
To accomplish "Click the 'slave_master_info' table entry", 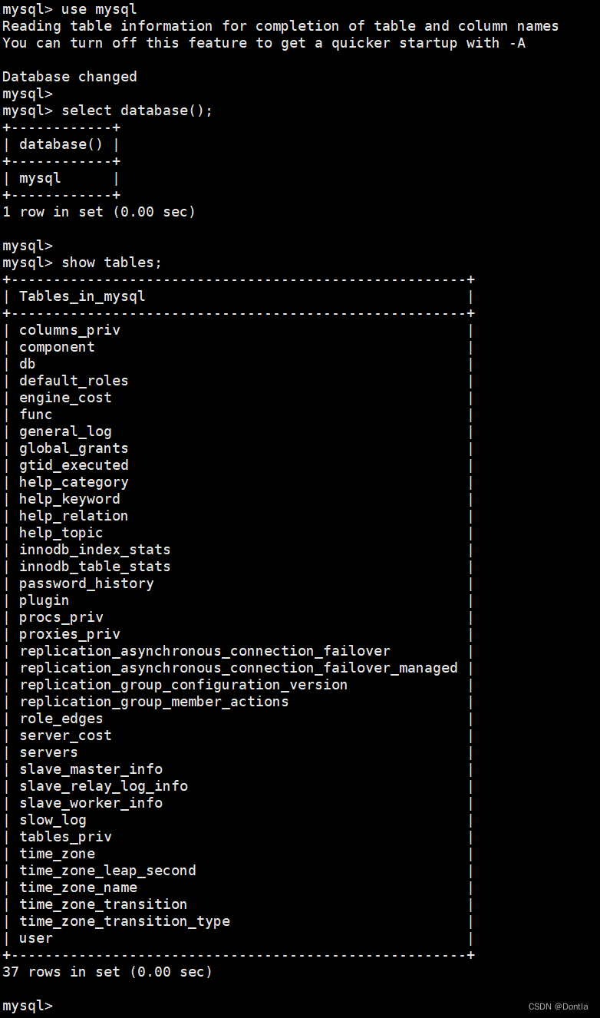I will 91,769.
